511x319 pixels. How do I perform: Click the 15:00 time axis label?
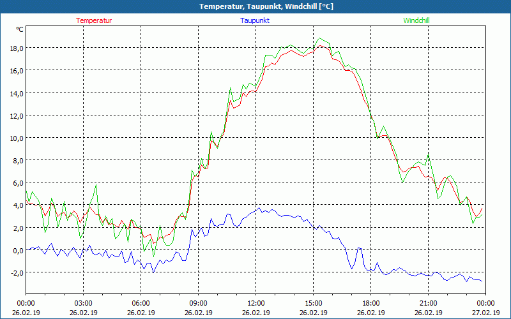[x=314, y=304]
